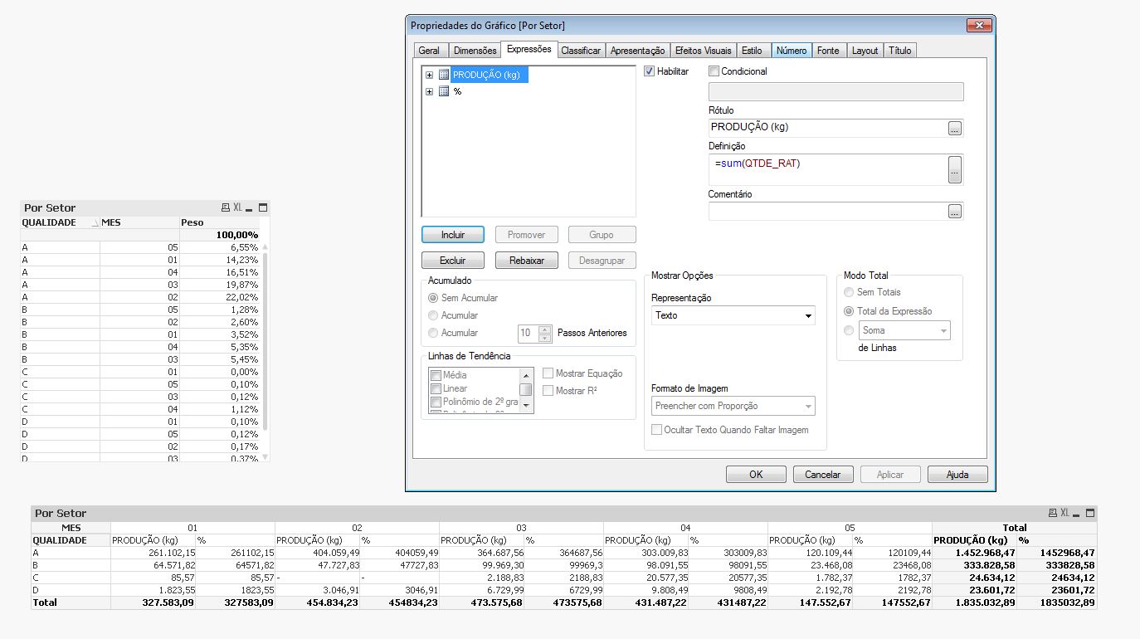Check the Mostrar R² option
The height and width of the screenshot is (639, 1140).
pos(548,391)
